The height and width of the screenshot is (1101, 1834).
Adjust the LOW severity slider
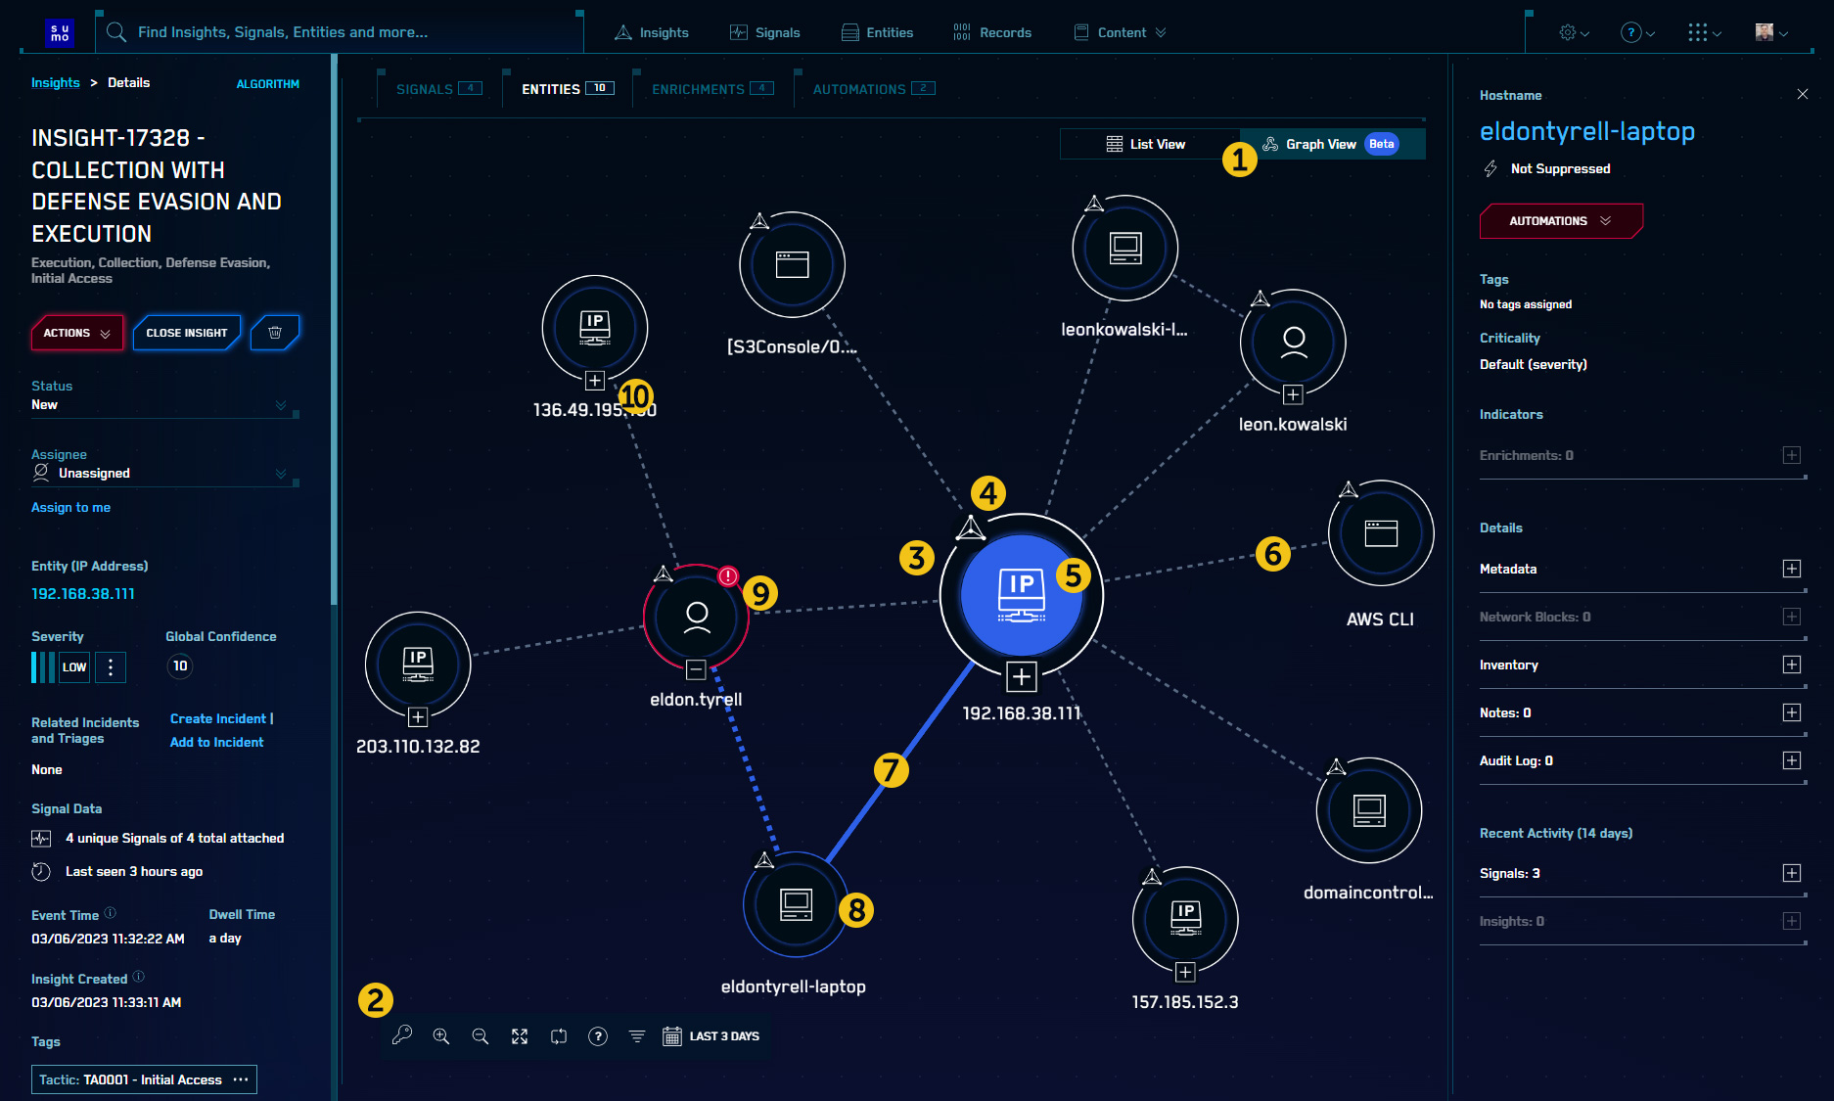[43, 666]
